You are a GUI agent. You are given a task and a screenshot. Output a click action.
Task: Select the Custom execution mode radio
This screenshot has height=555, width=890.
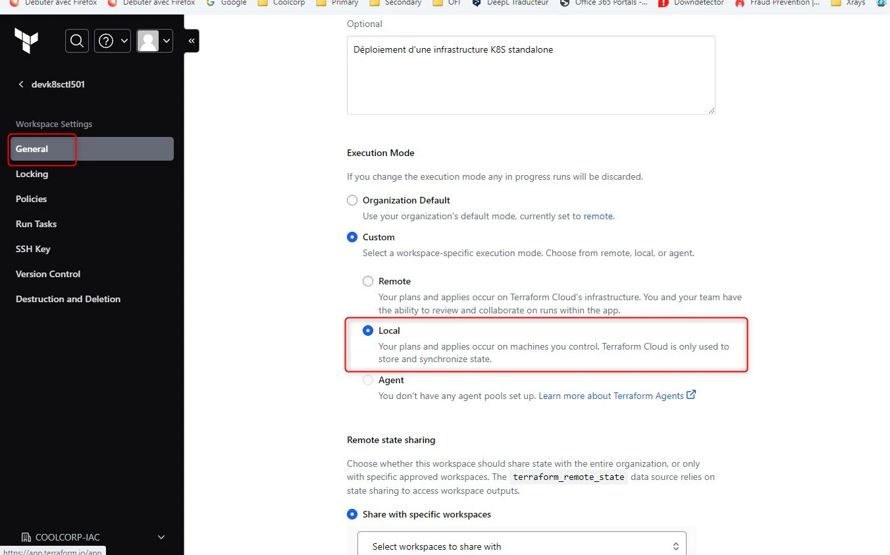coord(352,237)
